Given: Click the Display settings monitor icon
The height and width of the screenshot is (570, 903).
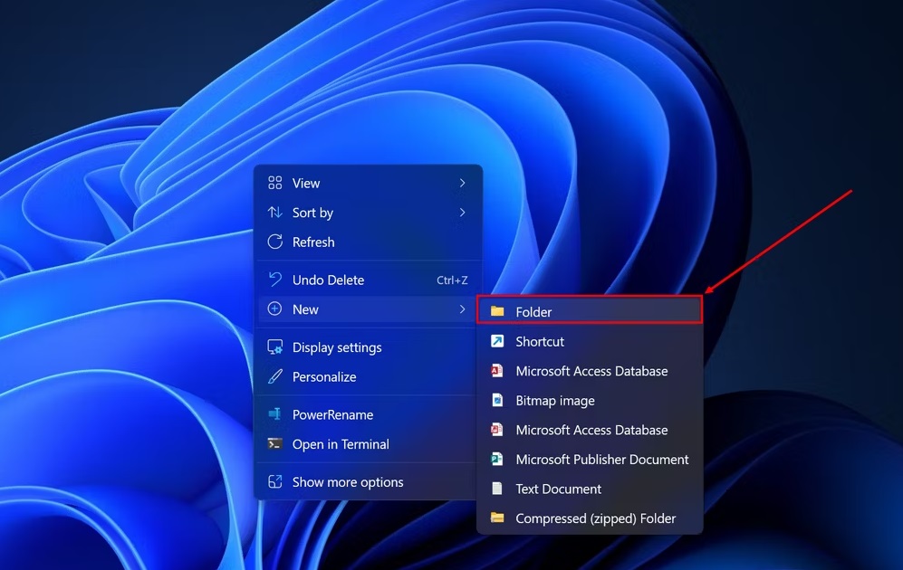Looking at the screenshot, I should click(x=274, y=347).
